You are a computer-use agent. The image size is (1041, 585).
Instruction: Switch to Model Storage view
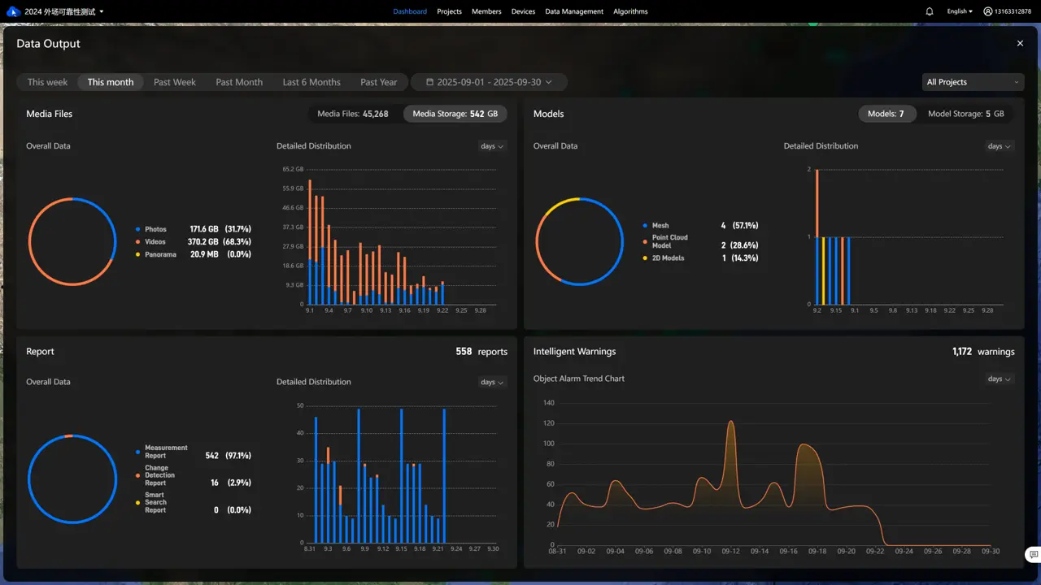tap(965, 114)
